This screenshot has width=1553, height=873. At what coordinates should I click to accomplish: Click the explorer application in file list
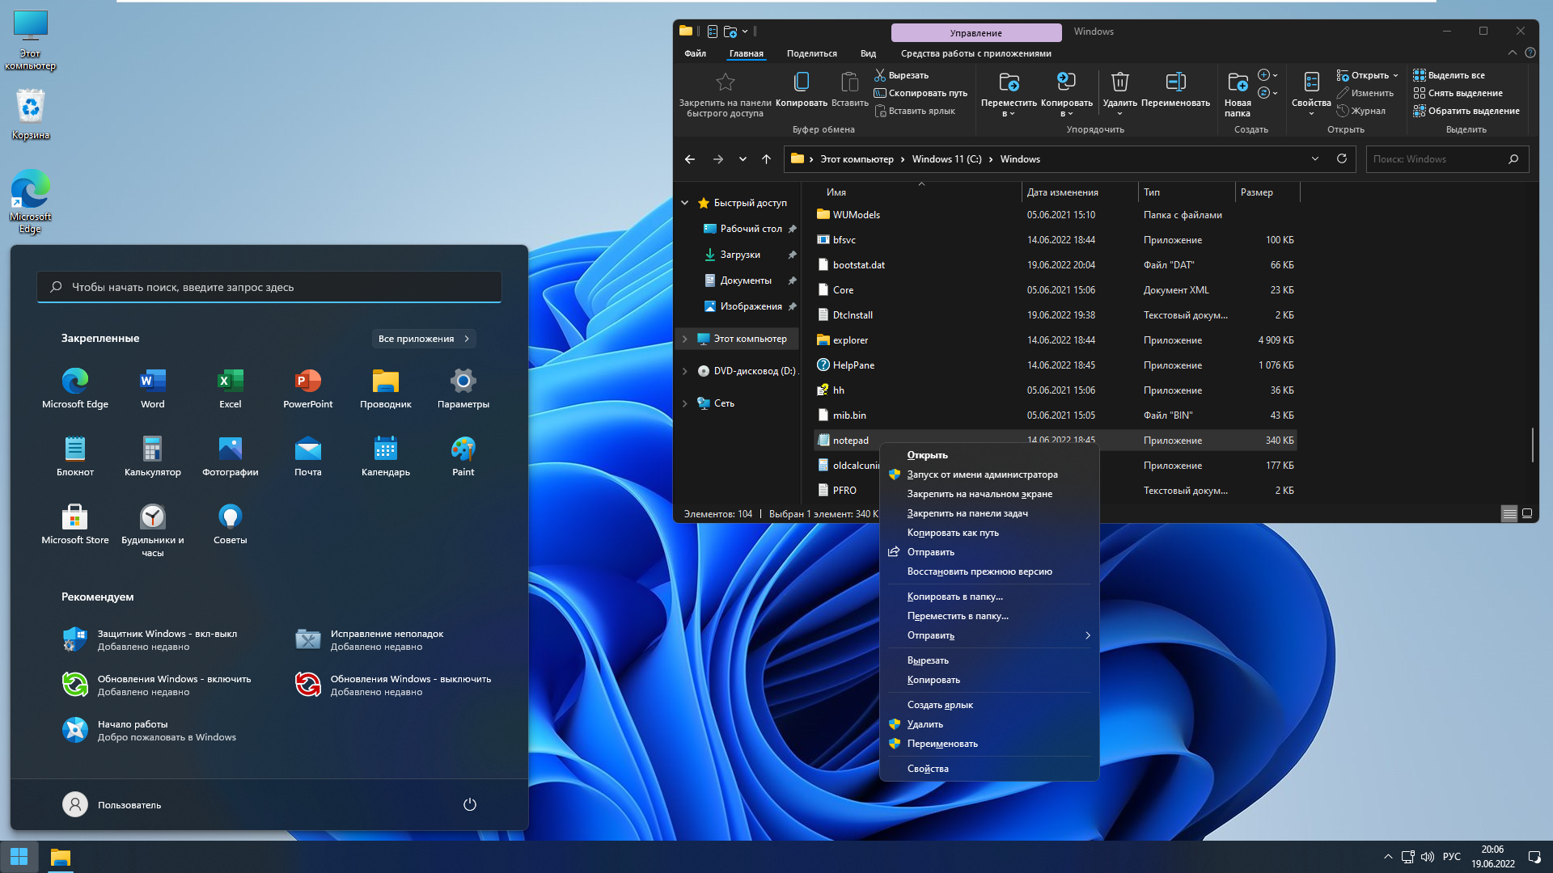pyautogui.click(x=851, y=340)
